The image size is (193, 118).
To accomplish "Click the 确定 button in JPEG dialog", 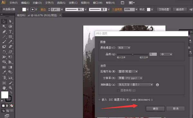I will click(x=155, y=109).
